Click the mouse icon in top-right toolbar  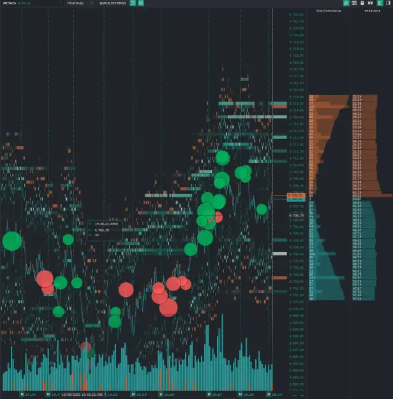coord(362,3)
